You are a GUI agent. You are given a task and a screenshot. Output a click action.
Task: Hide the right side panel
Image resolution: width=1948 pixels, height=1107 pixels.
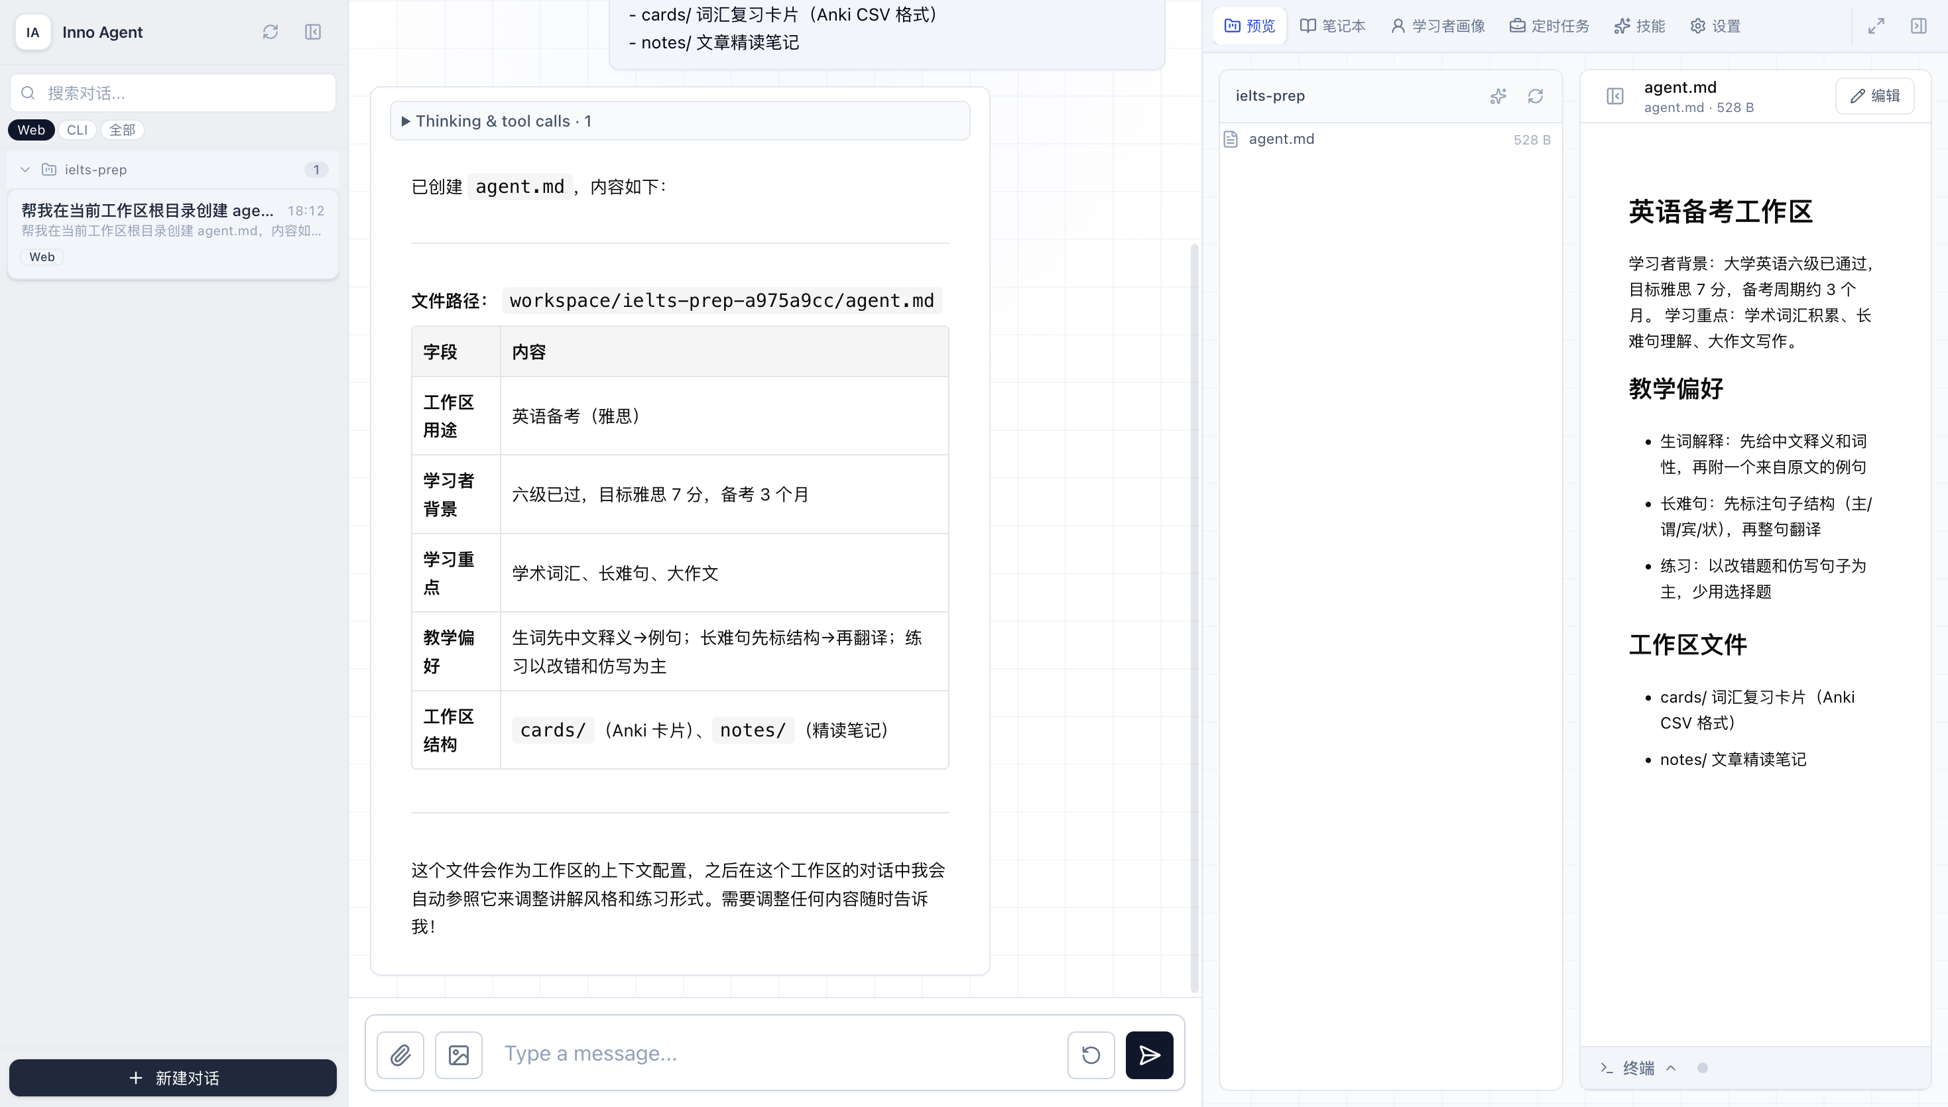[1918, 26]
